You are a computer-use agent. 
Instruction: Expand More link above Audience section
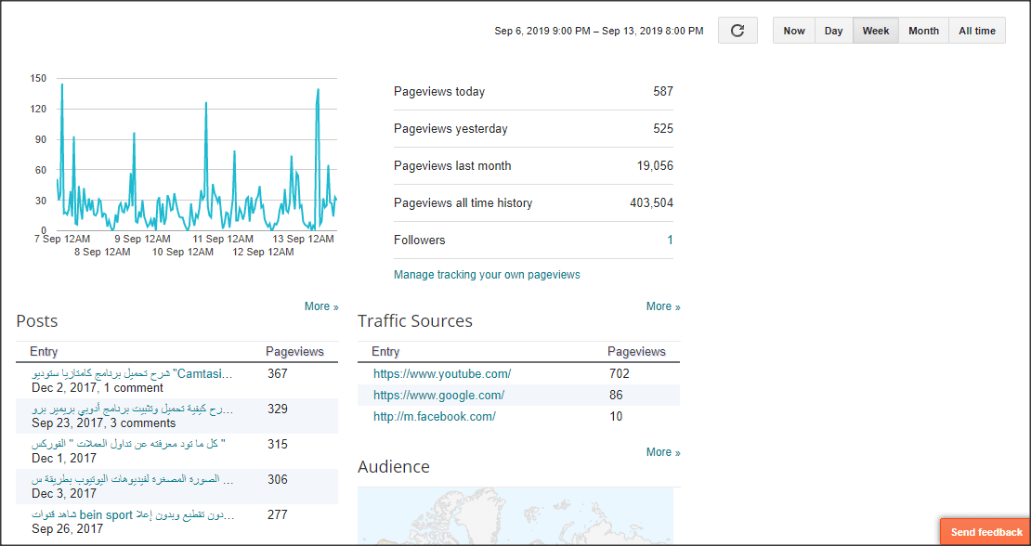663,452
